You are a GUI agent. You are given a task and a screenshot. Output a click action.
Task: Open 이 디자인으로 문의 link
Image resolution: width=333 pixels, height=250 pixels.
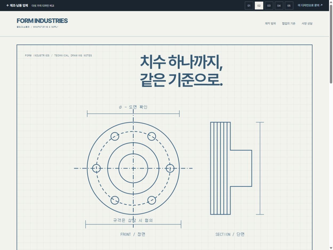tap(310, 5)
